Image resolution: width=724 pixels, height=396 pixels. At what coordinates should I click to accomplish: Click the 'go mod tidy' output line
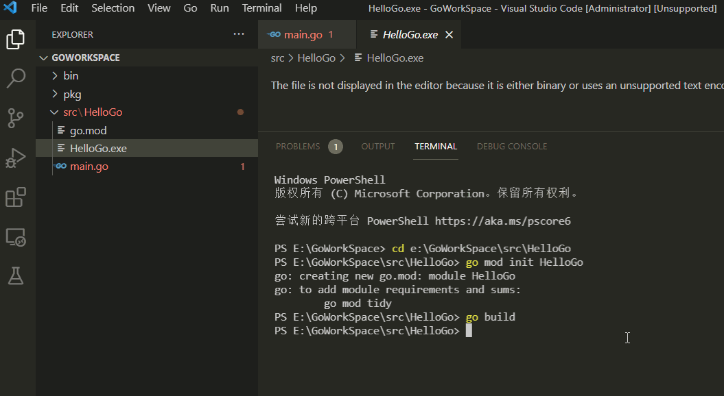coord(358,304)
